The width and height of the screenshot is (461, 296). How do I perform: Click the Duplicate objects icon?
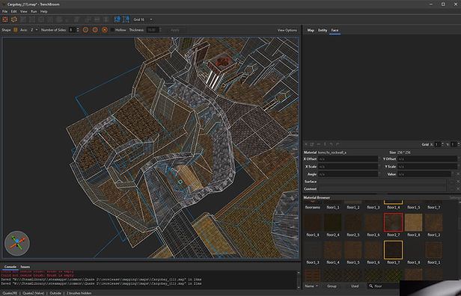coord(88,19)
